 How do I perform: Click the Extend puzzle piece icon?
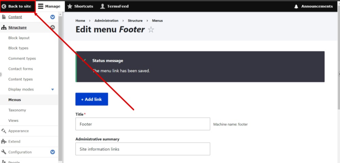tap(4, 141)
